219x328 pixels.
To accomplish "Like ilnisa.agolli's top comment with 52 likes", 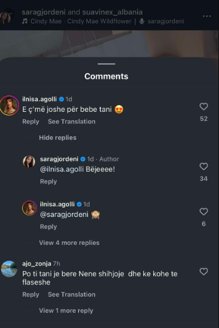I will (203, 107).
